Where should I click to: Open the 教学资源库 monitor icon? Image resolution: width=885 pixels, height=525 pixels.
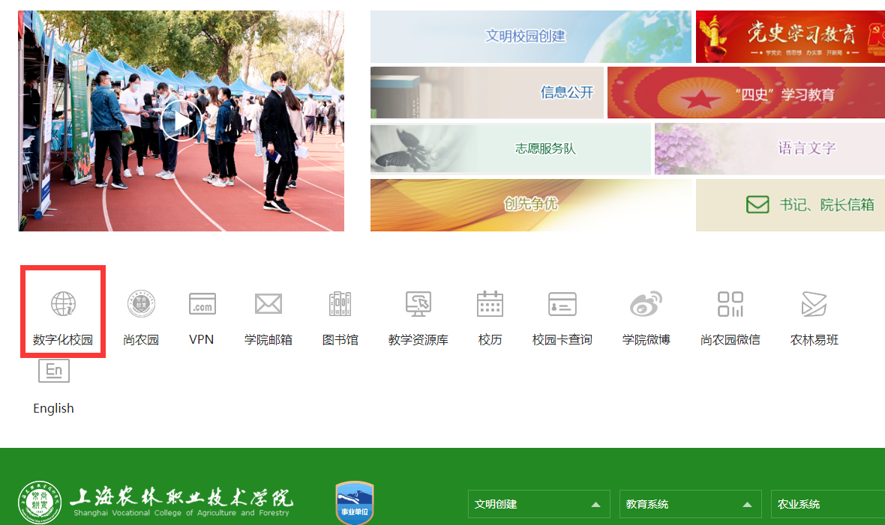[x=418, y=304]
